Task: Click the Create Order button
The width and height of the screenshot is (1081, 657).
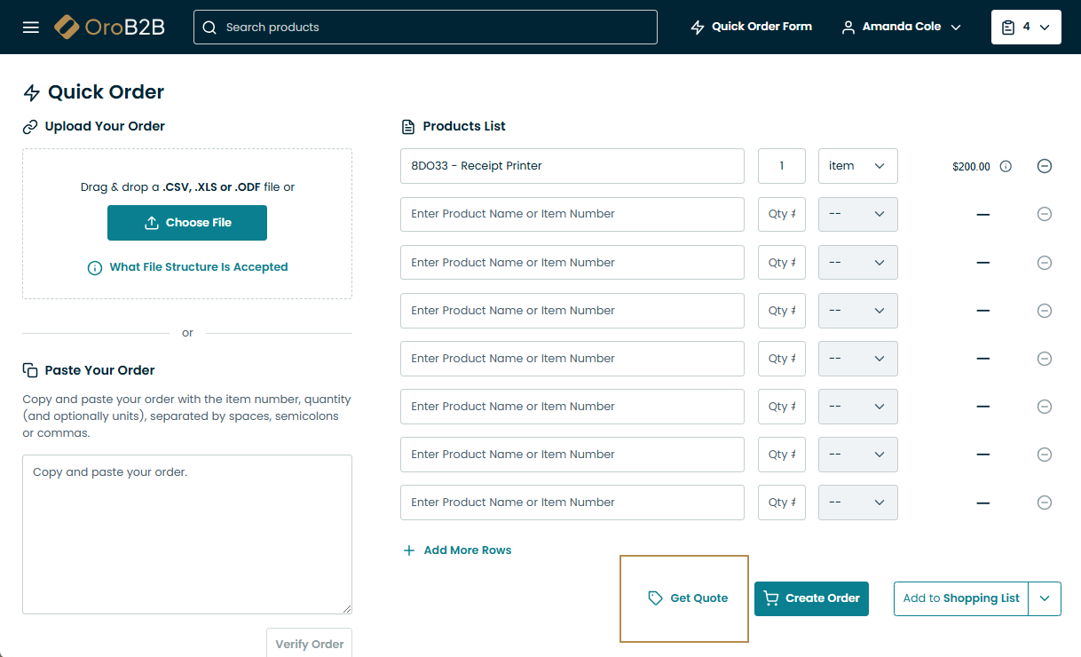Action: point(811,598)
